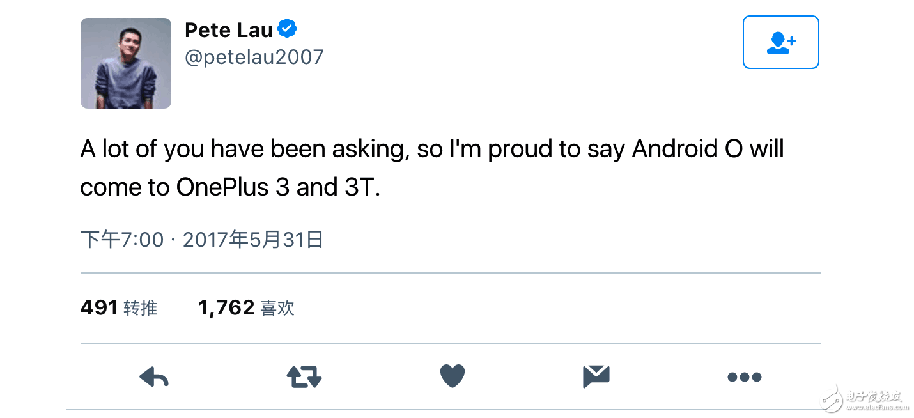Open Pete Lau's profile photo
The width and height of the screenshot is (914, 418).
pyautogui.click(x=126, y=63)
